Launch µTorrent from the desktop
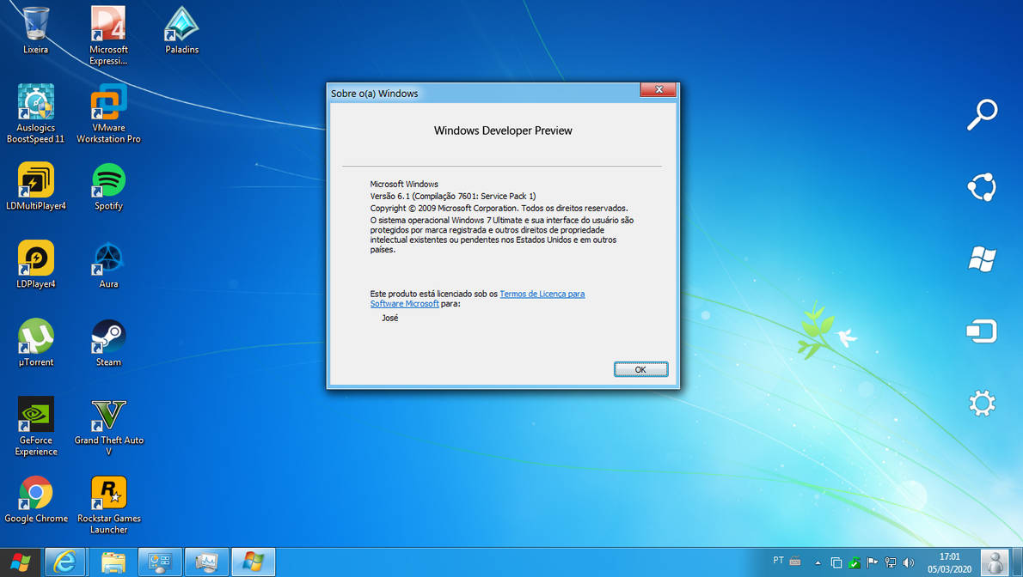Screen dimensions: 1023x577 coord(35,343)
